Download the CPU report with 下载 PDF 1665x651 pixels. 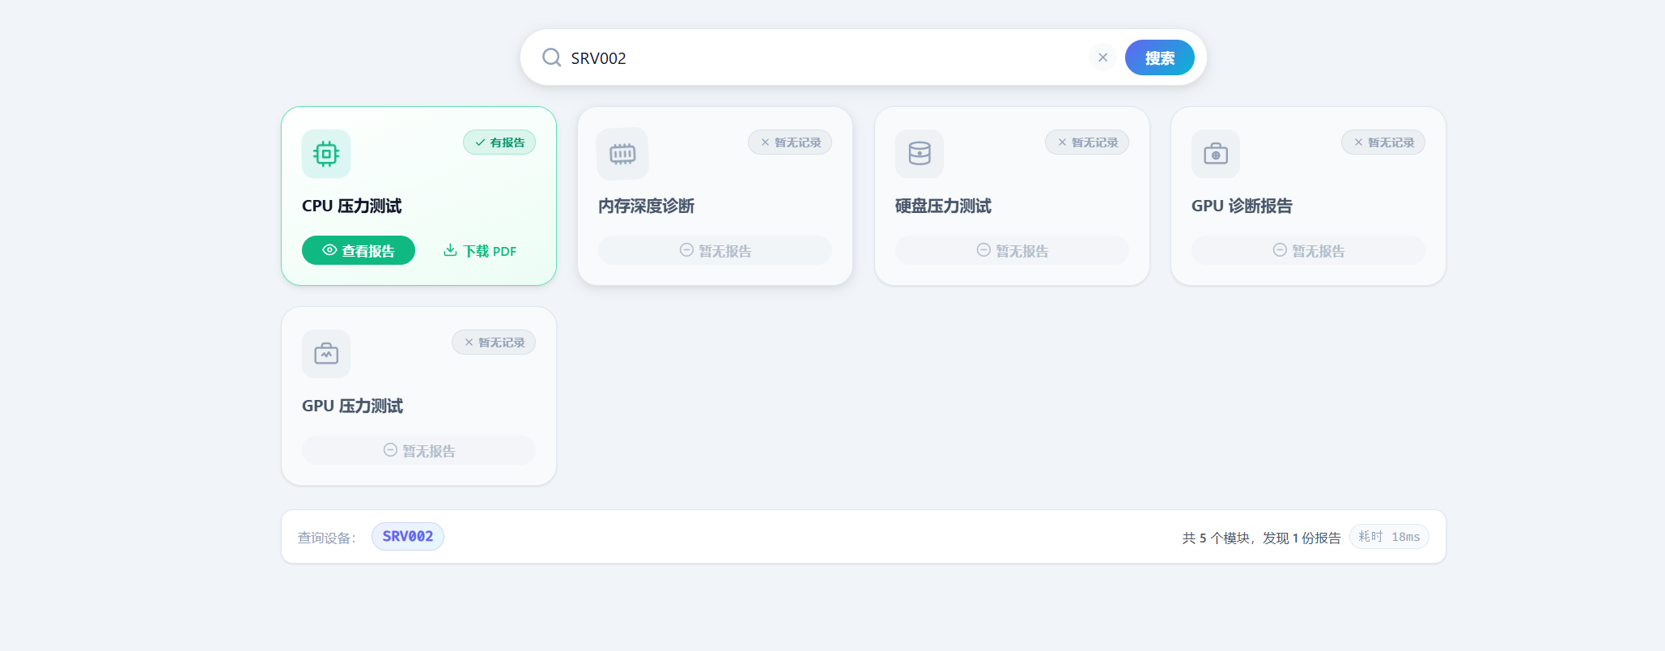[480, 250]
